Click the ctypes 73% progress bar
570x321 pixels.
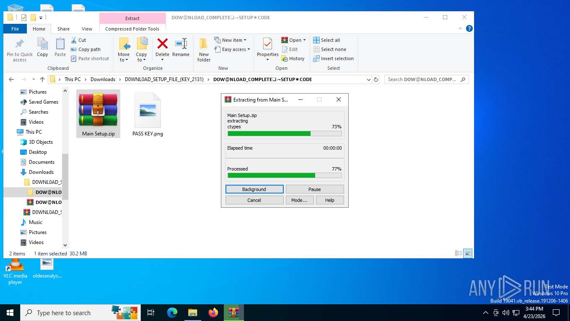click(x=285, y=134)
